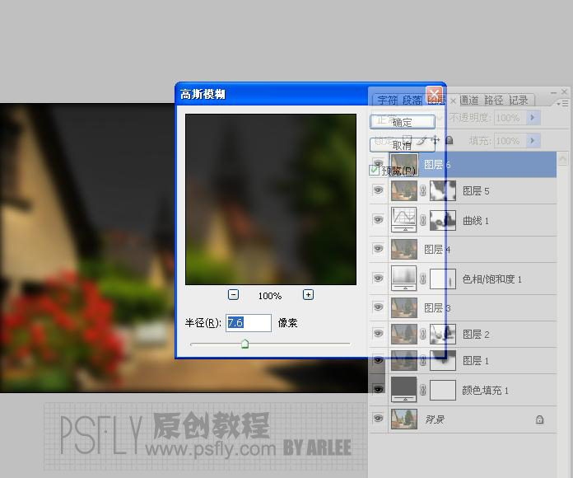Click the 不透明度 100% value field
This screenshot has width=573, height=478.
click(x=510, y=117)
